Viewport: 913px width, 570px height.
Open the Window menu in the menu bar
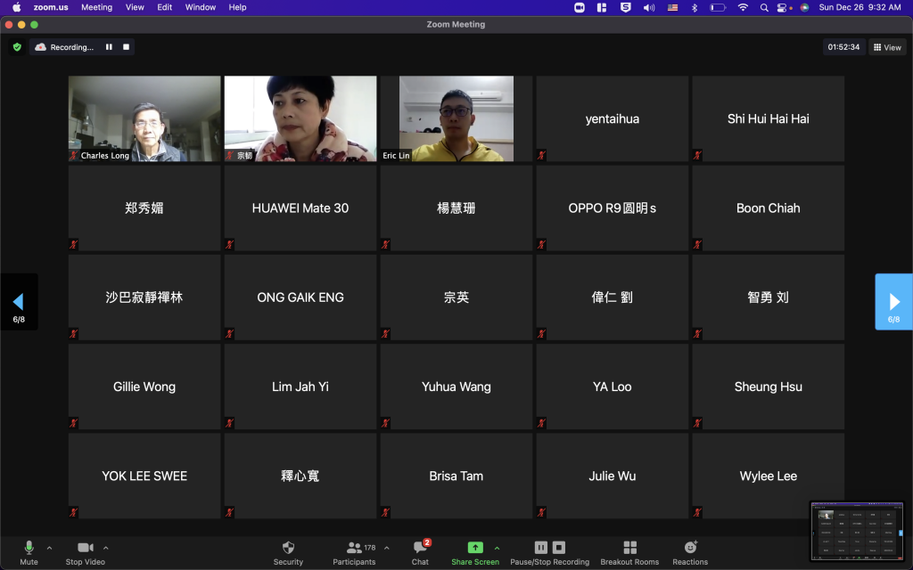pos(200,7)
